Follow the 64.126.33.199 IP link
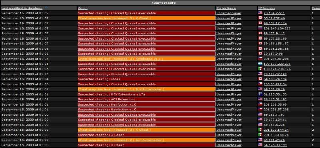The width and height of the screenshot is (320, 148). (x=275, y=145)
